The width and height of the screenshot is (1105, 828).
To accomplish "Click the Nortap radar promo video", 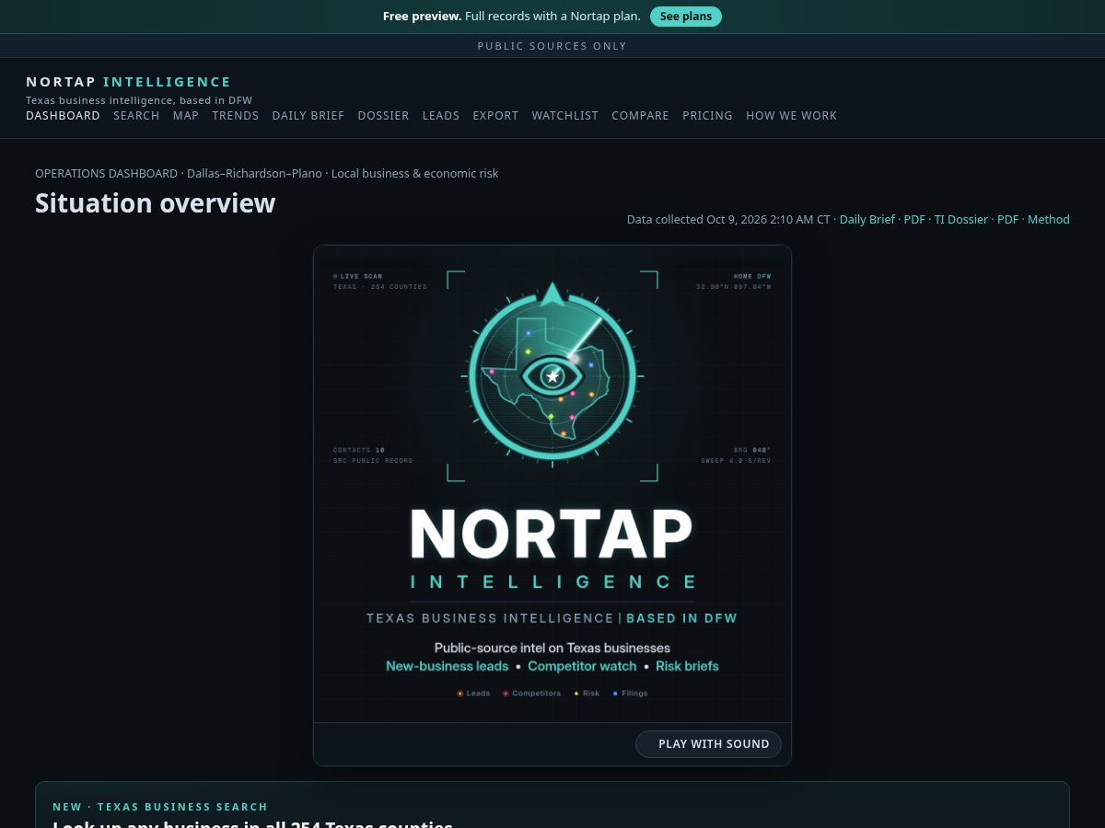I will point(552,484).
